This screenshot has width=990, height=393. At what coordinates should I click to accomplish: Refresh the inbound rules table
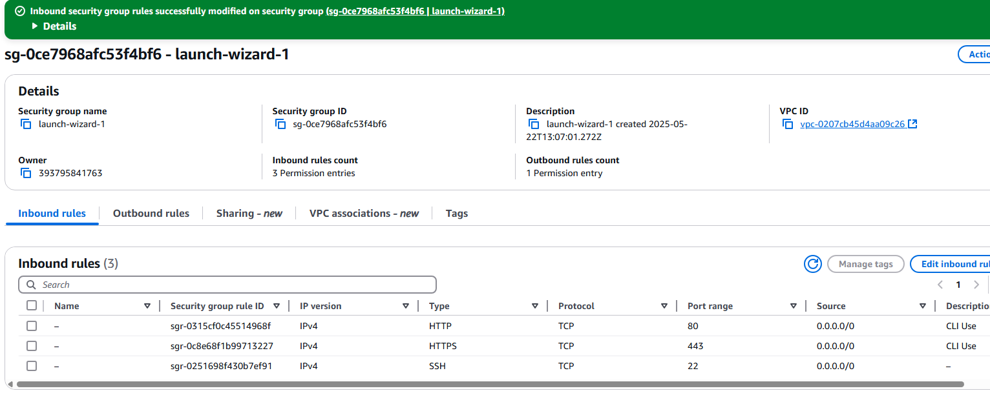[813, 264]
